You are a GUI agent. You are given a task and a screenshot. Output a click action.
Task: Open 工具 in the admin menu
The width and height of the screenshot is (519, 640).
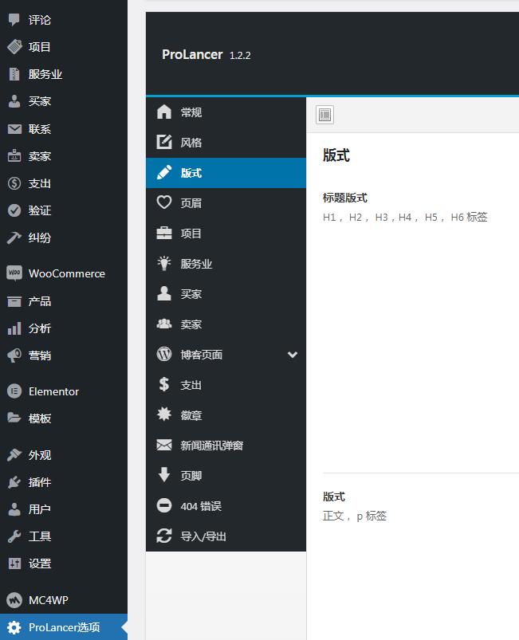pos(64,536)
